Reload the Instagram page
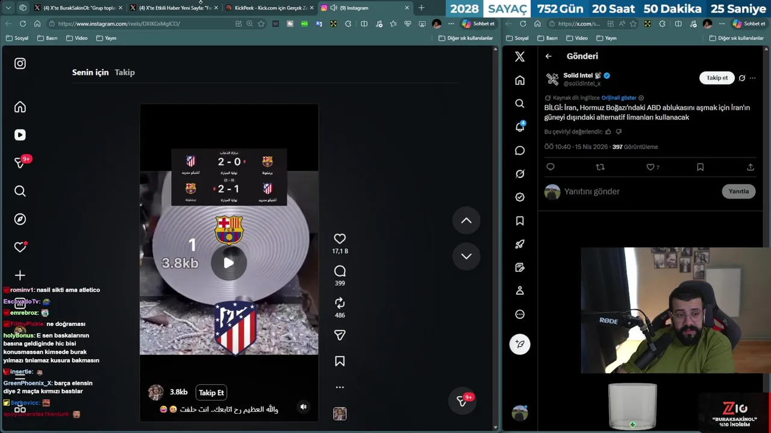Image resolution: width=771 pixels, height=433 pixels. coord(23,23)
